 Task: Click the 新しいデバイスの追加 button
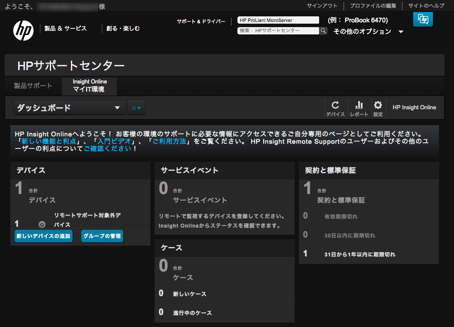click(43, 236)
